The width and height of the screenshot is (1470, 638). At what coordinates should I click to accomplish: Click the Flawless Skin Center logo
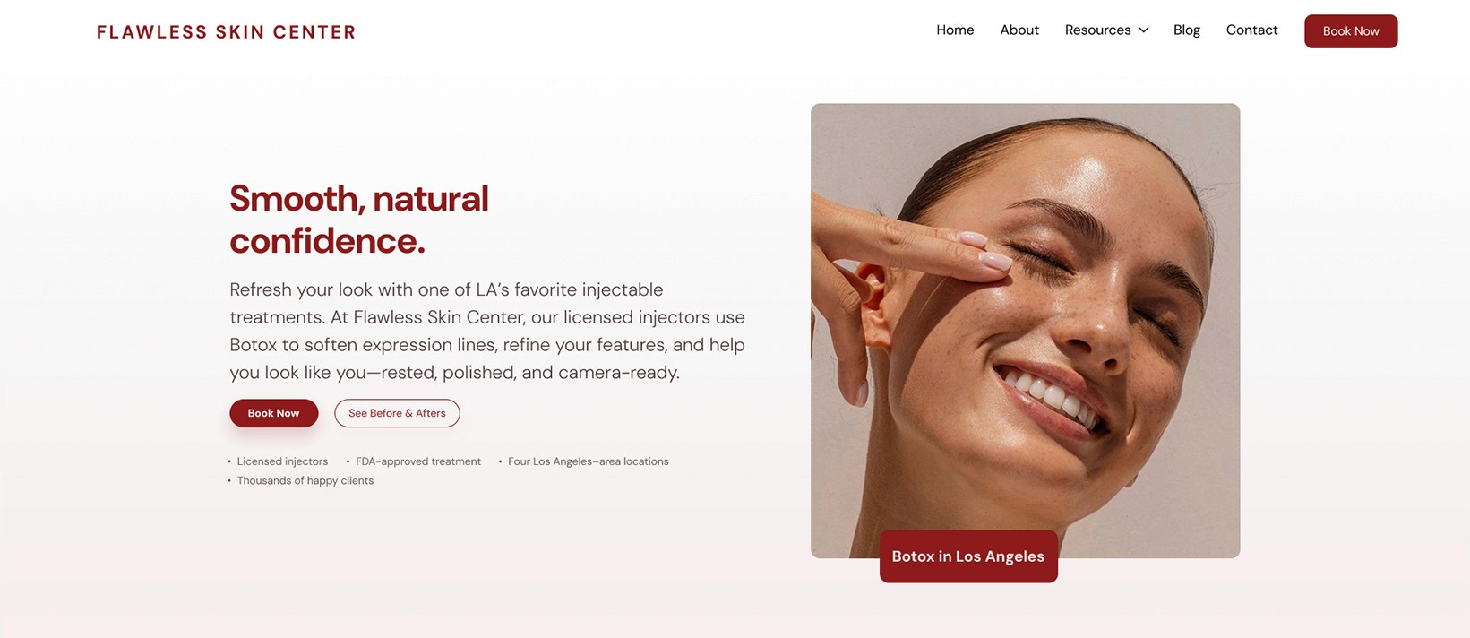click(x=226, y=32)
